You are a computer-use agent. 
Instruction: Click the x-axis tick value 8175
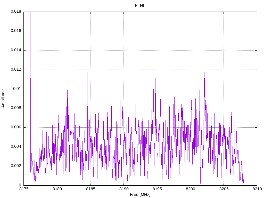24,189
